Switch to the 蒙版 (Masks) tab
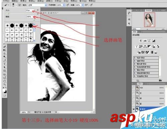The width and height of the screenshot is (167, 129). click(x=139, y=32)
